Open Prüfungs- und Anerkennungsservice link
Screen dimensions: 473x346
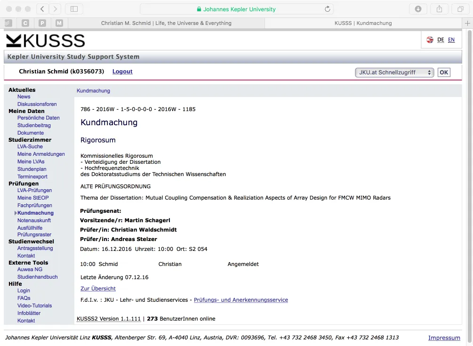[241, 300]
